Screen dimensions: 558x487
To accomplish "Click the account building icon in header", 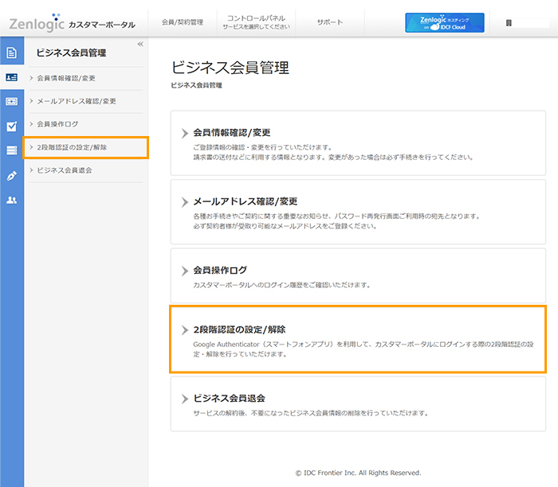I will pyautogui.click(x=509, y=24).
